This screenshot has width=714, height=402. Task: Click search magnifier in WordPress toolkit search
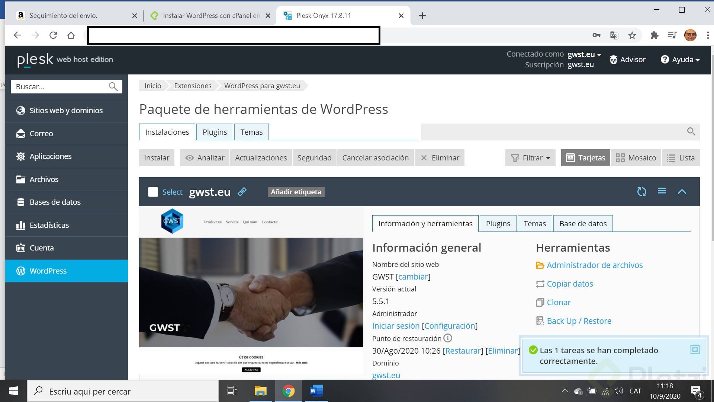(691, 131)
